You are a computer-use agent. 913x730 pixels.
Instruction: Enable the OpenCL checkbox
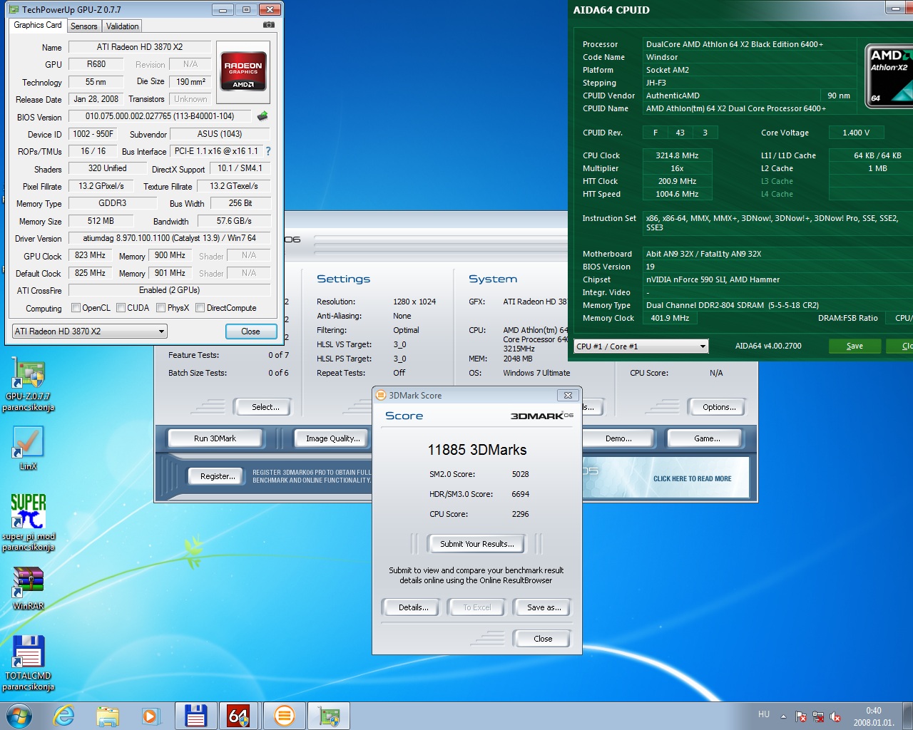(76, 308)
